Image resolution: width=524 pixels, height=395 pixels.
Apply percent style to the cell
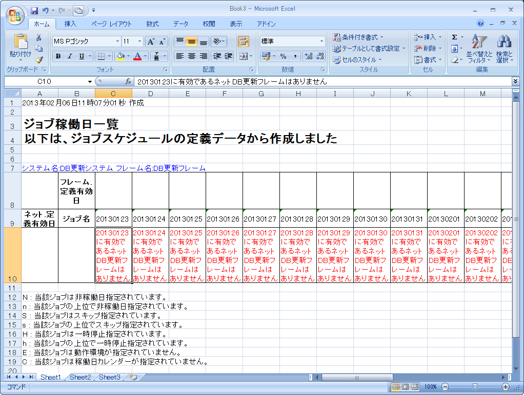(x=284, y=56)
